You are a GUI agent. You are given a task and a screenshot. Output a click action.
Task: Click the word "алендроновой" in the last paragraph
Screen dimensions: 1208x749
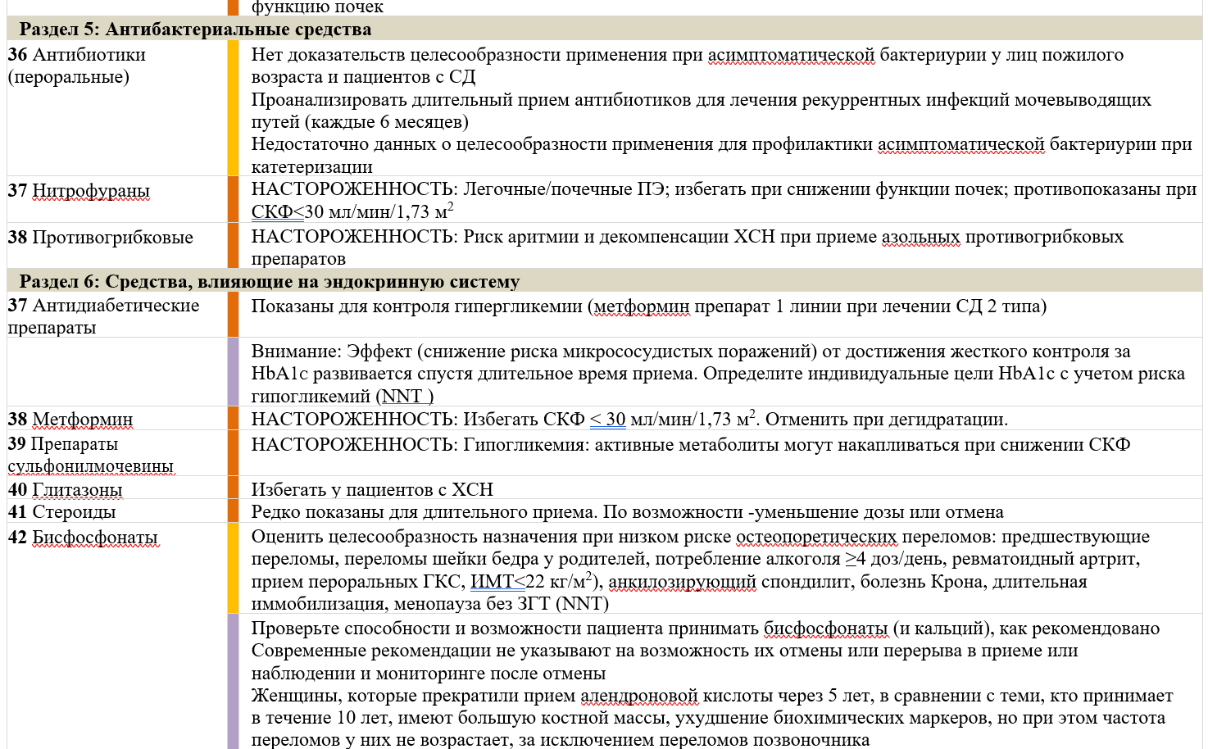(639, 696)
